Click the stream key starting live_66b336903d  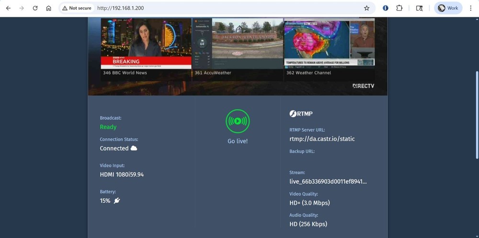pos(328,182)
